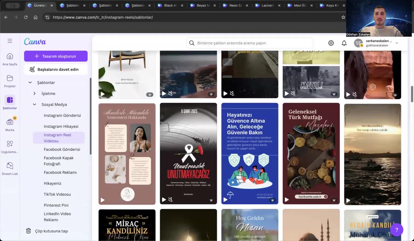Click Çöp kutusuna taşı link
Screen dimensions: 414x241
[51, 231]
